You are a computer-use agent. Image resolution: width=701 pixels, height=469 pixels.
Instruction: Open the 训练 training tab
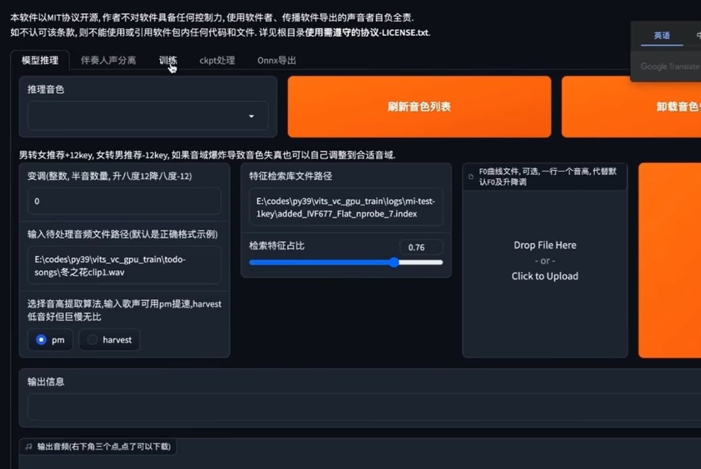coord(167,60)
